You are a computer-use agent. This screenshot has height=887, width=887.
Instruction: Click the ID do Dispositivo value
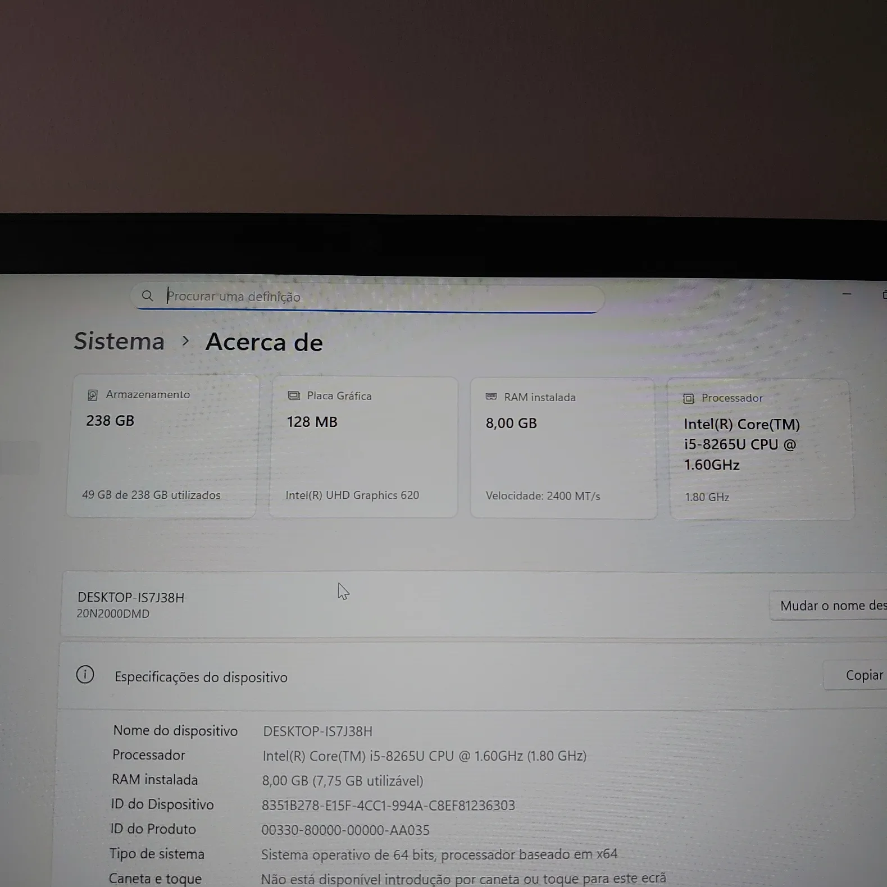(388, 806)
